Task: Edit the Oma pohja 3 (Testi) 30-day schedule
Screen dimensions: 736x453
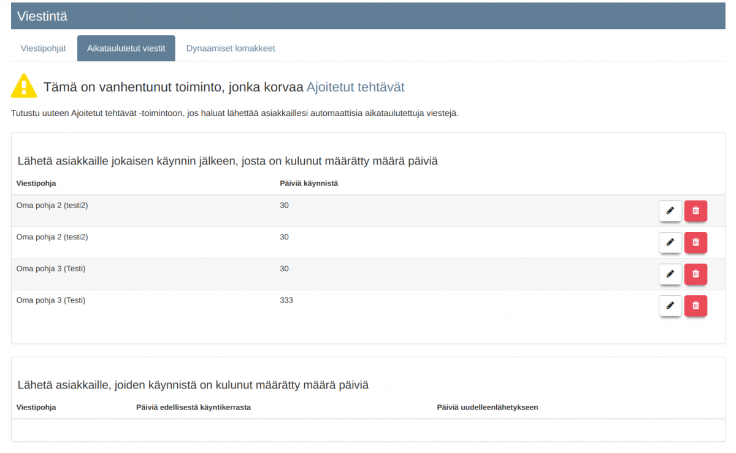Action: 670,274
